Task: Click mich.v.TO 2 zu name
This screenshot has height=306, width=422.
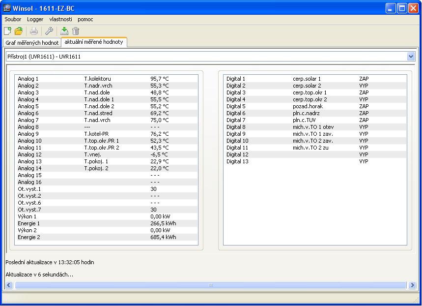Action: pyautogui.click(x=310, y=148)
